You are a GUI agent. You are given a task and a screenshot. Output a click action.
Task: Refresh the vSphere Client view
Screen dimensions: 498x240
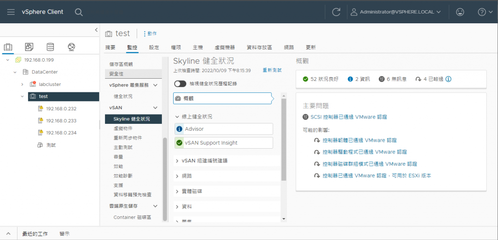pos(336,12)
